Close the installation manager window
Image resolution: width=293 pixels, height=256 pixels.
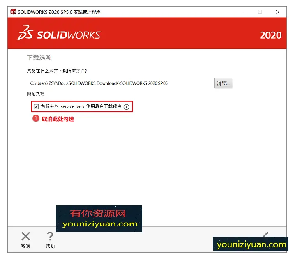[x=277, y=12]
